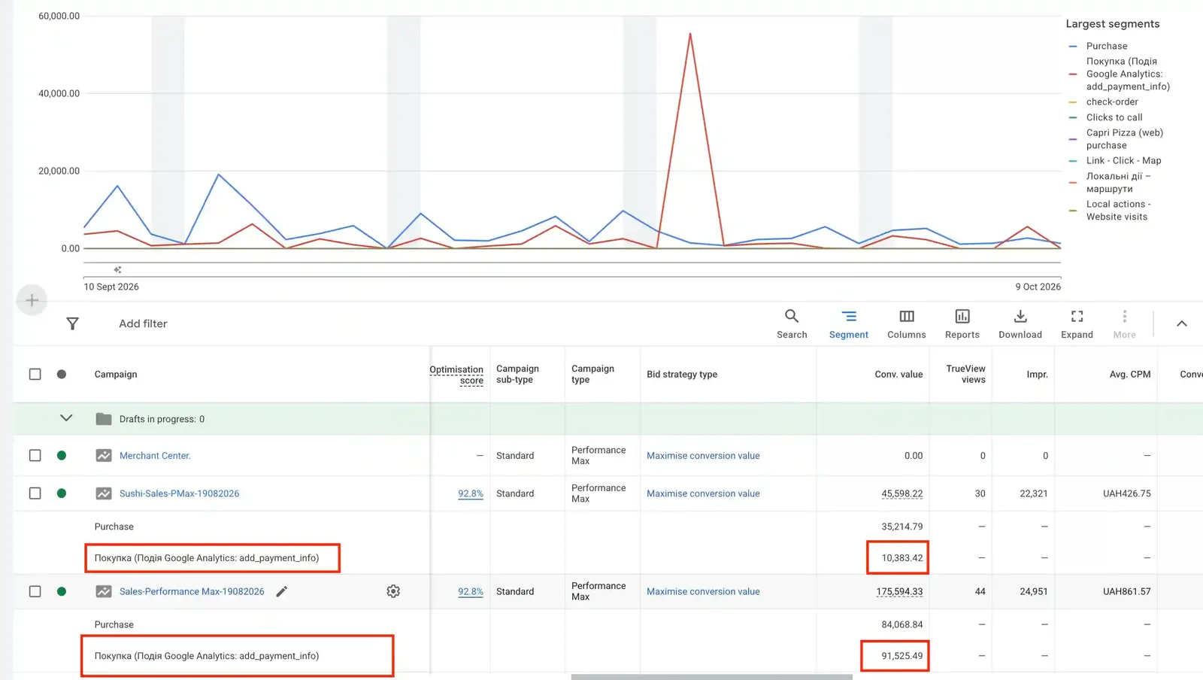Toggle green status dot of Sushi-Sales-PMax-19082026

pos(62,493)
